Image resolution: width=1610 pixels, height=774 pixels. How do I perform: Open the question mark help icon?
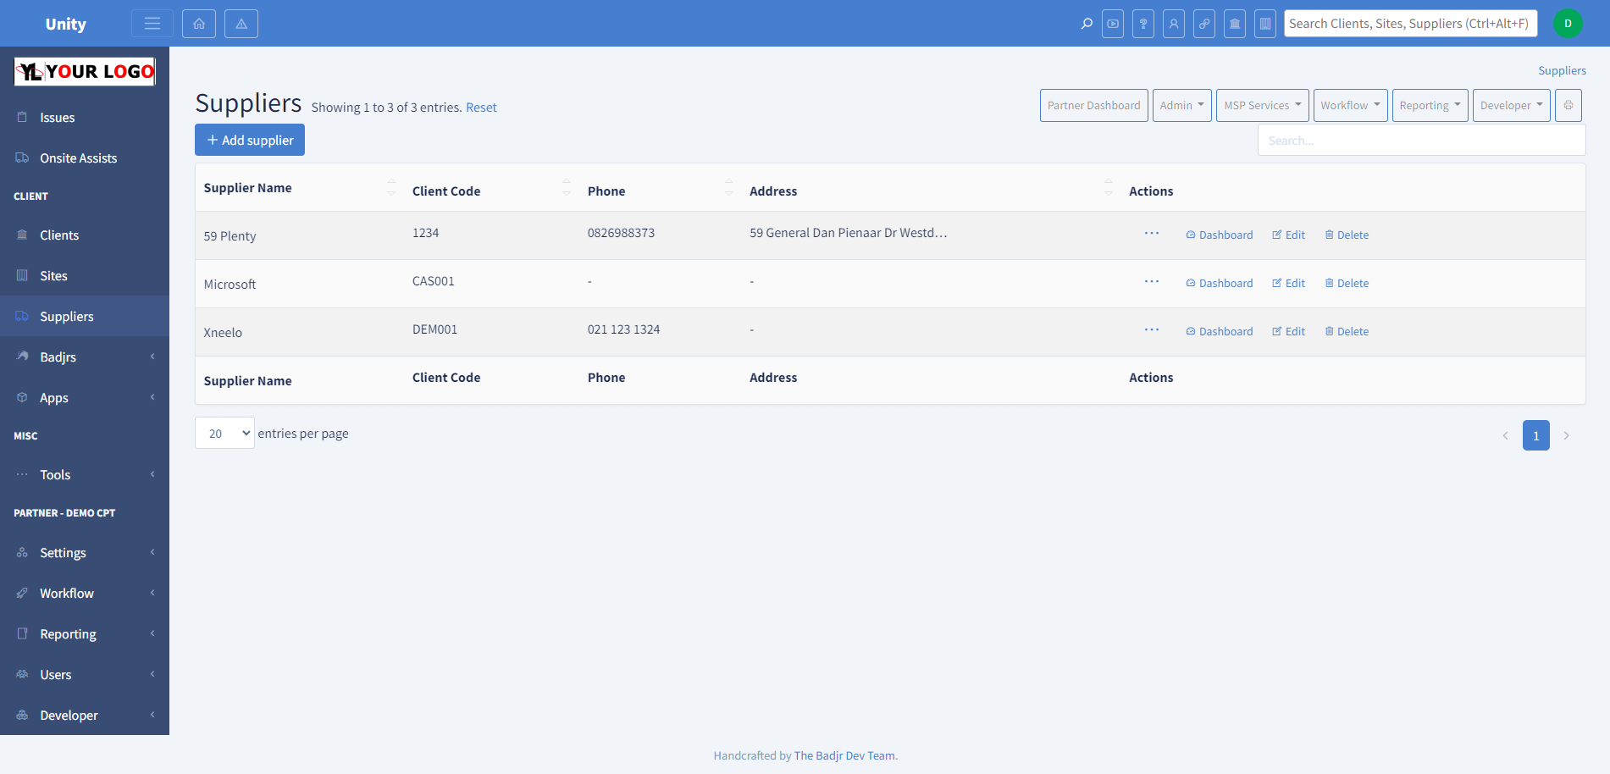tap(1143, 24)
